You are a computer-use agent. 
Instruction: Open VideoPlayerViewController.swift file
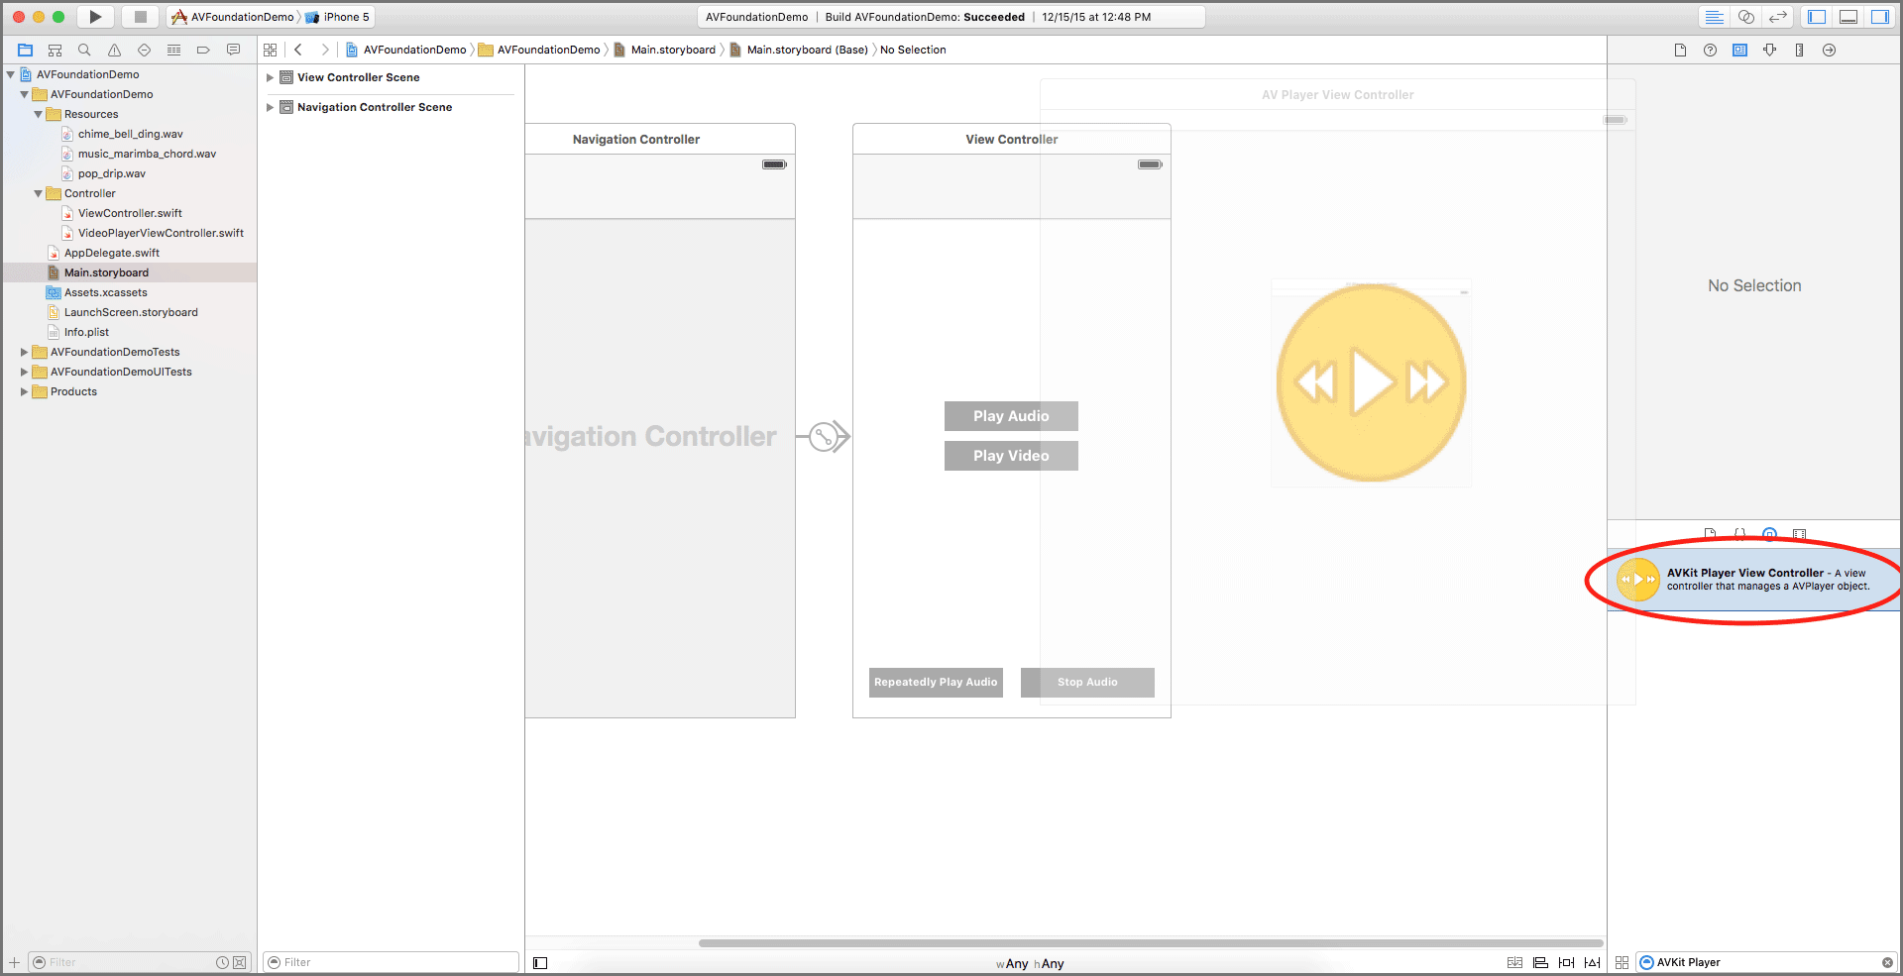pos(161,233)
